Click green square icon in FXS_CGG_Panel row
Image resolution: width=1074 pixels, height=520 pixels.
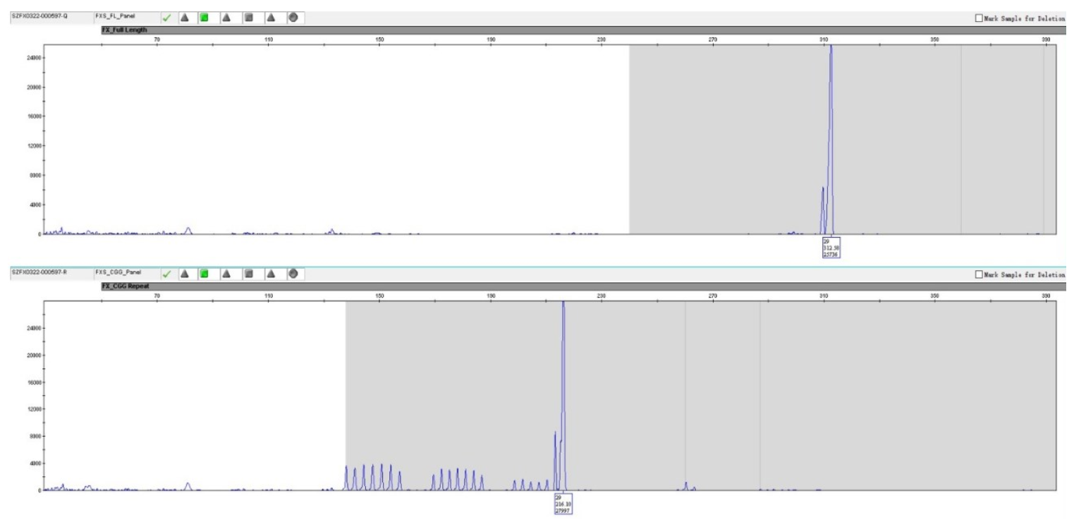205,274
